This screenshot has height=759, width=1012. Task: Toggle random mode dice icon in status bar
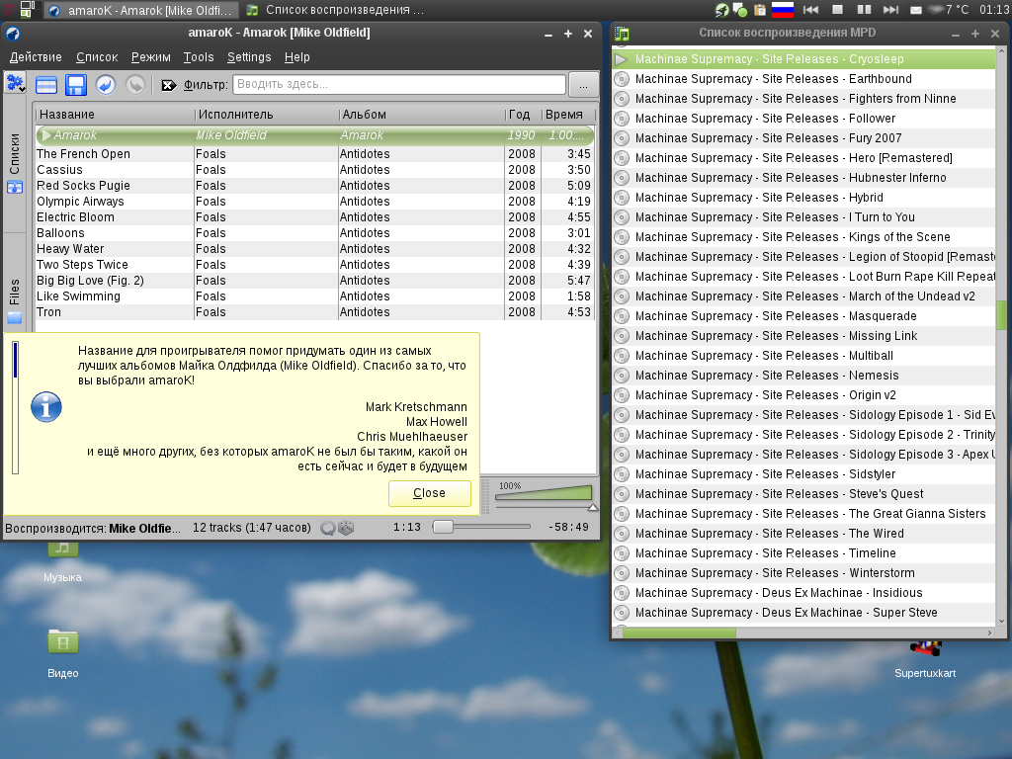347,528
